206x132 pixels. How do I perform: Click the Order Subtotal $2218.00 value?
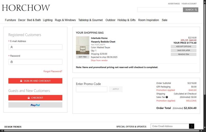[192, 83]
